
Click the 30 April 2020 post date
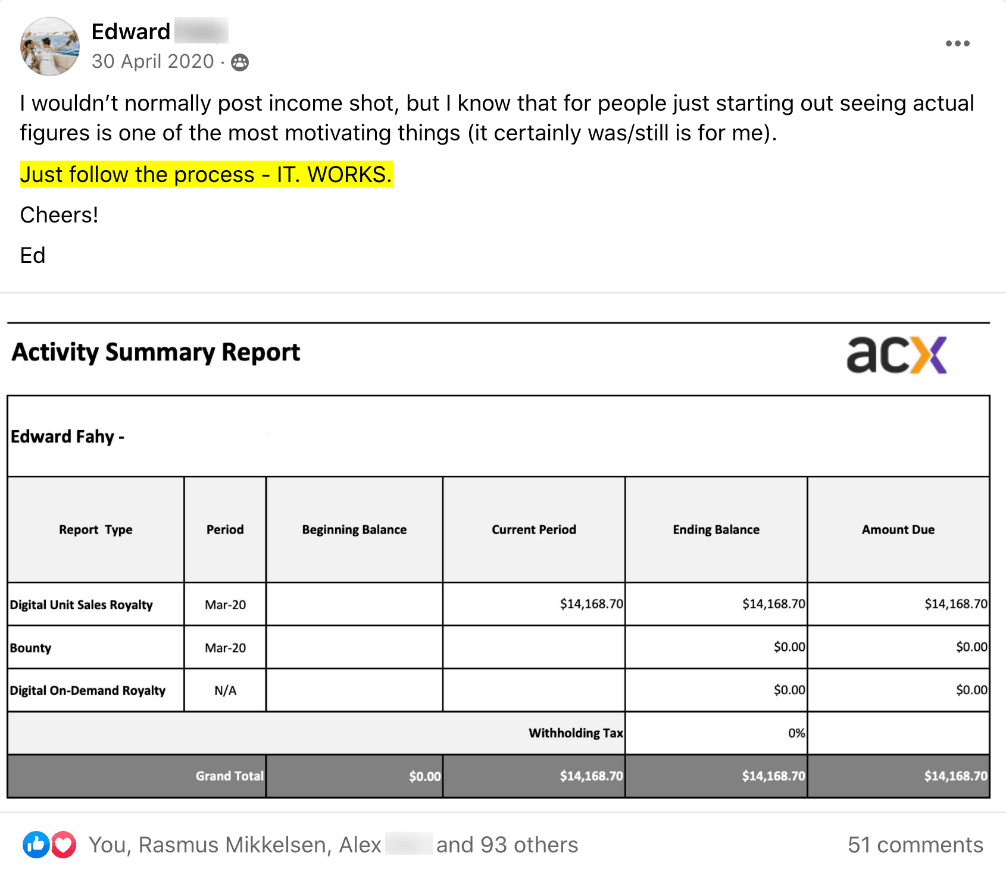point(152,61)
